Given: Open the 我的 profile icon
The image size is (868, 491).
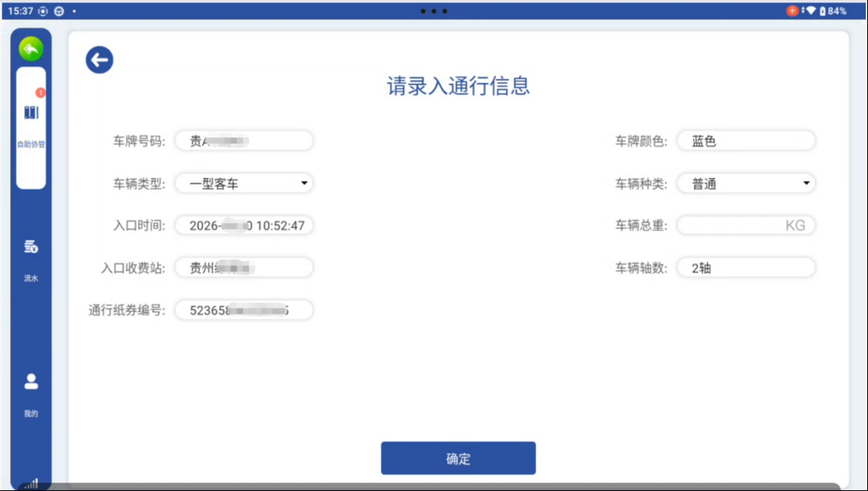Looking at the screenshot, I should click(31, 381).
